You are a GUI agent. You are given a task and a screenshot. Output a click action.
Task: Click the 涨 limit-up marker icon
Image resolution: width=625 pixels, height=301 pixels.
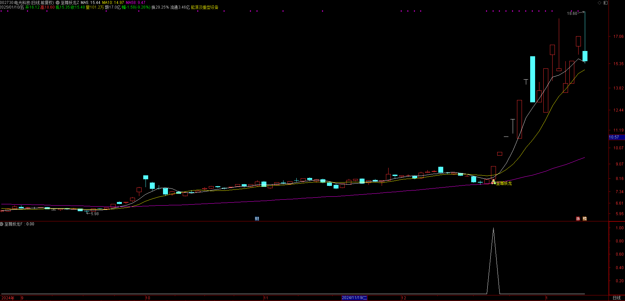[x=578, y=218]
